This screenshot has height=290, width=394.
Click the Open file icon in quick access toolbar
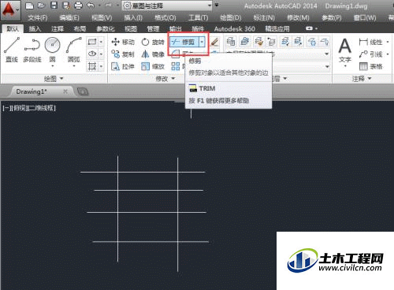click(x=41, y=6)
